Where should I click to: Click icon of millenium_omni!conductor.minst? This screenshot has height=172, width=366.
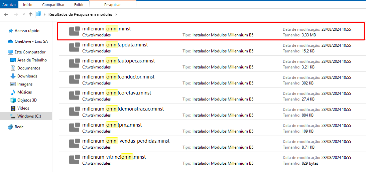pos(75,79)
